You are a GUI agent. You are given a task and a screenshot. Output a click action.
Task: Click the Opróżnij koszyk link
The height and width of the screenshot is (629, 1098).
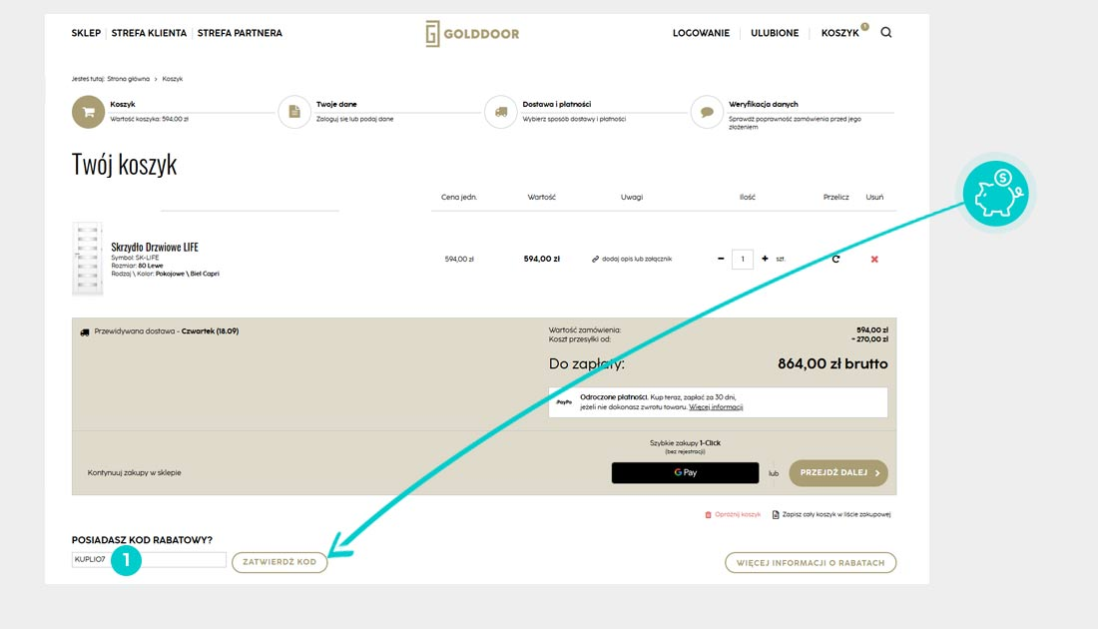734,514
